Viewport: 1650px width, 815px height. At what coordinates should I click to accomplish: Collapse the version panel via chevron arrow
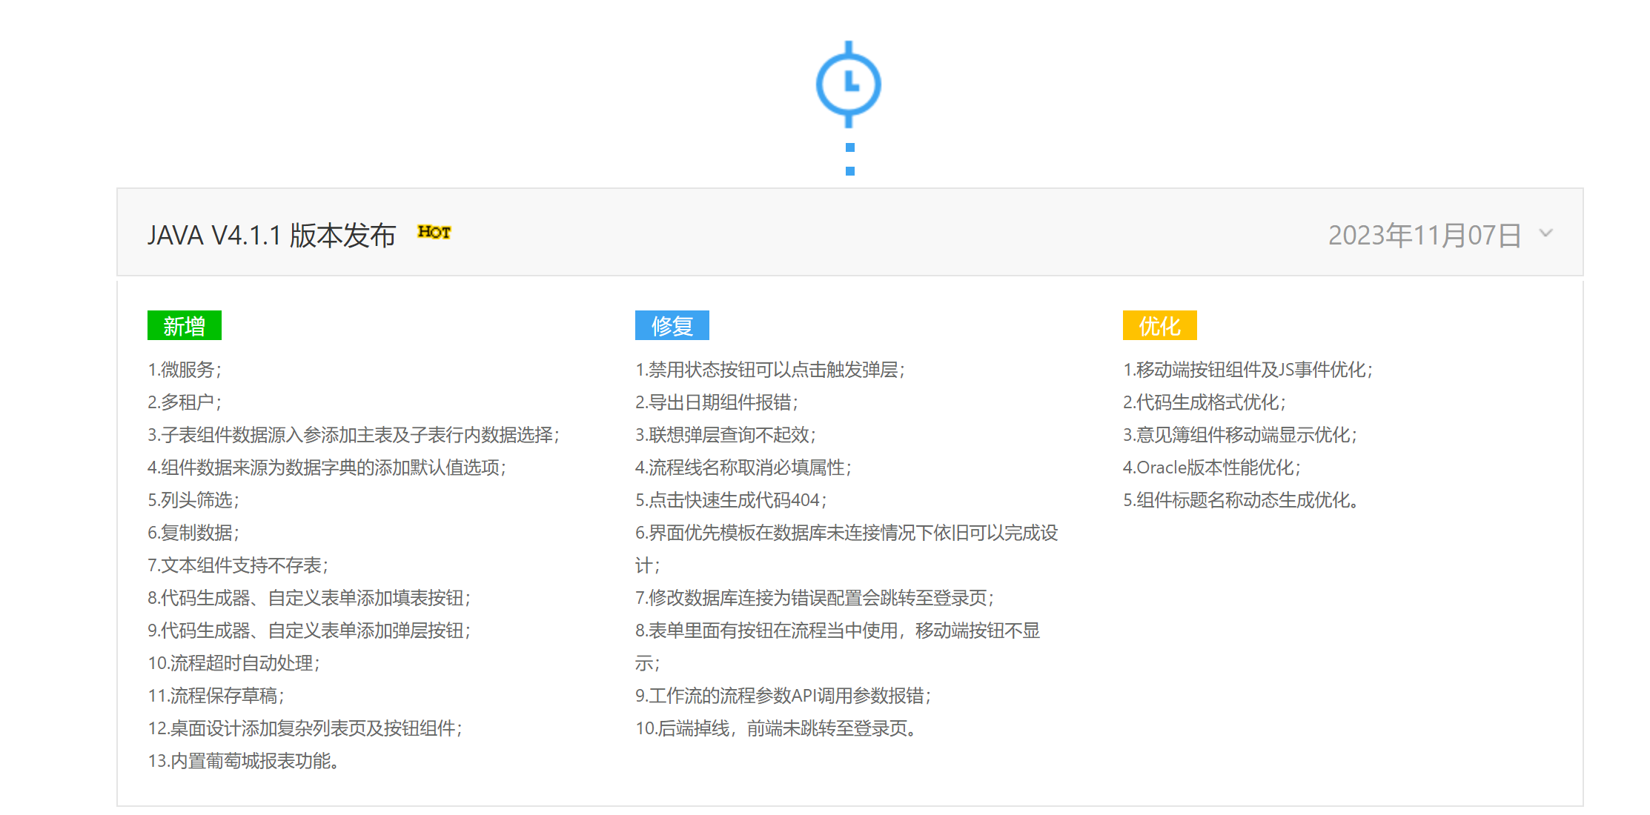[1545, 233]
